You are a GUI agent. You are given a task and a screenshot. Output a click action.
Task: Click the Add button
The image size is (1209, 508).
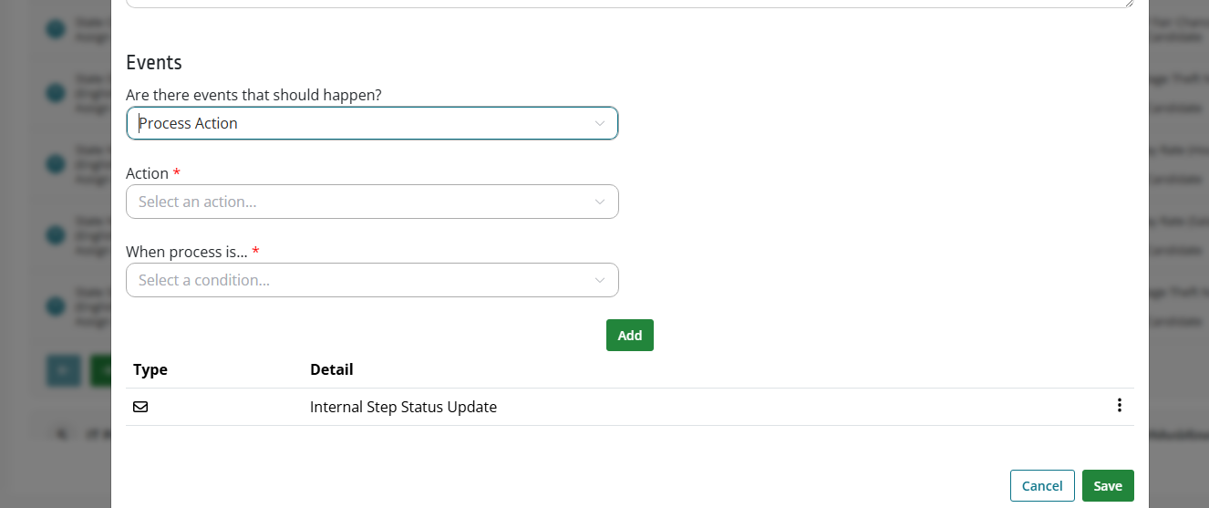(630, 335)
